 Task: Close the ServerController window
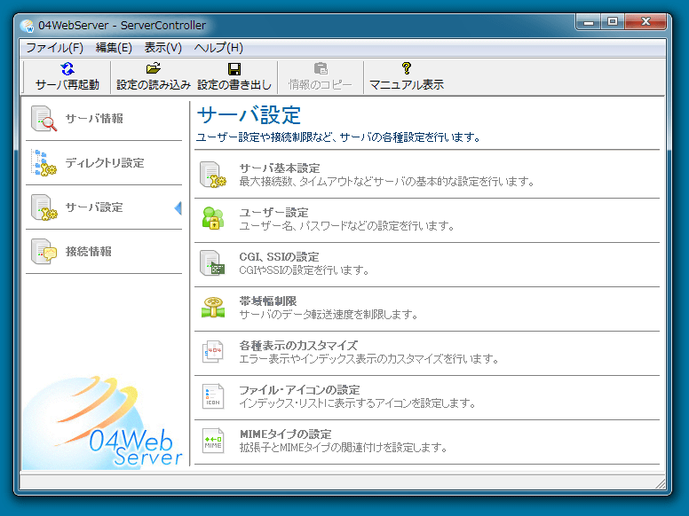coord(645,21)
